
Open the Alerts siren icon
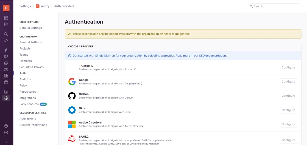pyautogui.click(x=6, y=69)
